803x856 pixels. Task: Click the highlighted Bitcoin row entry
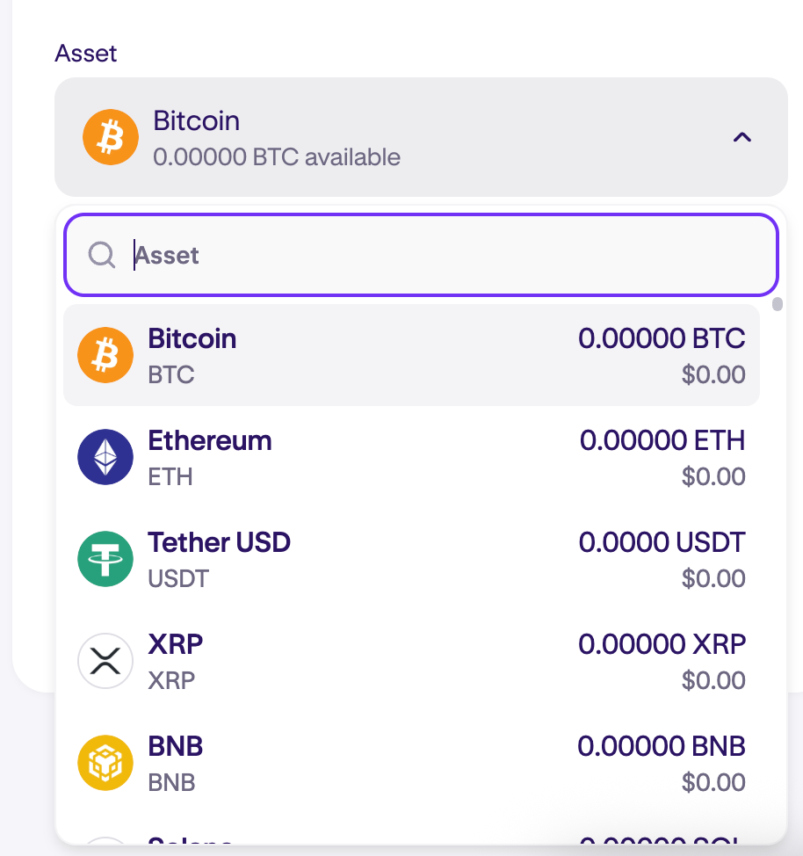[x=410, y=355]
